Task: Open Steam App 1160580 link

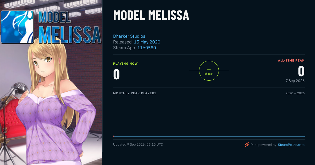Action: coord(146,48)
